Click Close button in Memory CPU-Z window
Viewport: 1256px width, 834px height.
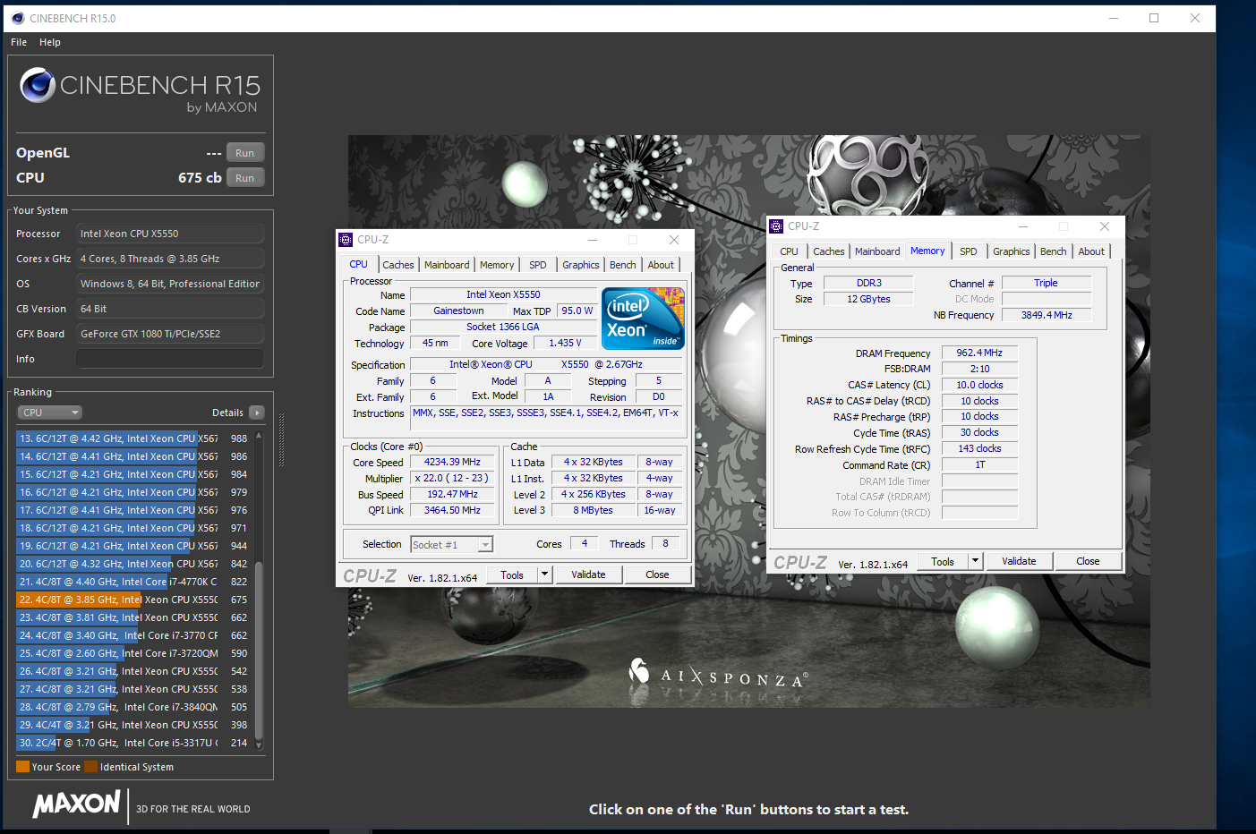[x=1088, y=562]
